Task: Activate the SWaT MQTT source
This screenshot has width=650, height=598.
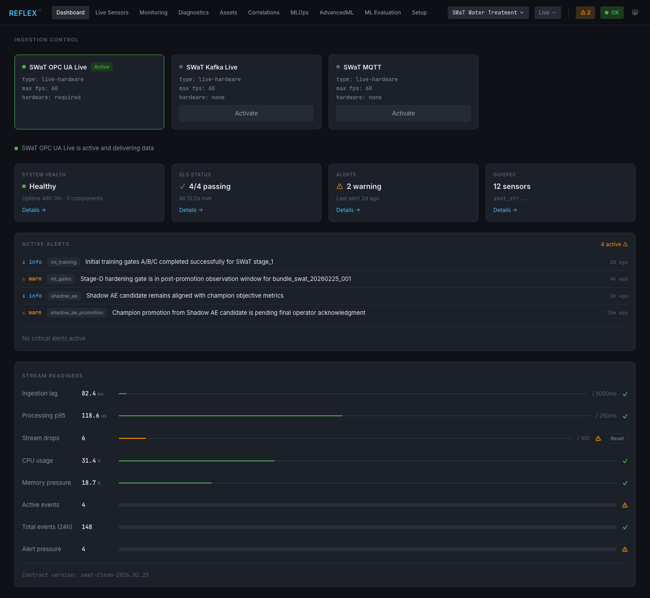Action: pyautogui.click(x=404, y=114)
